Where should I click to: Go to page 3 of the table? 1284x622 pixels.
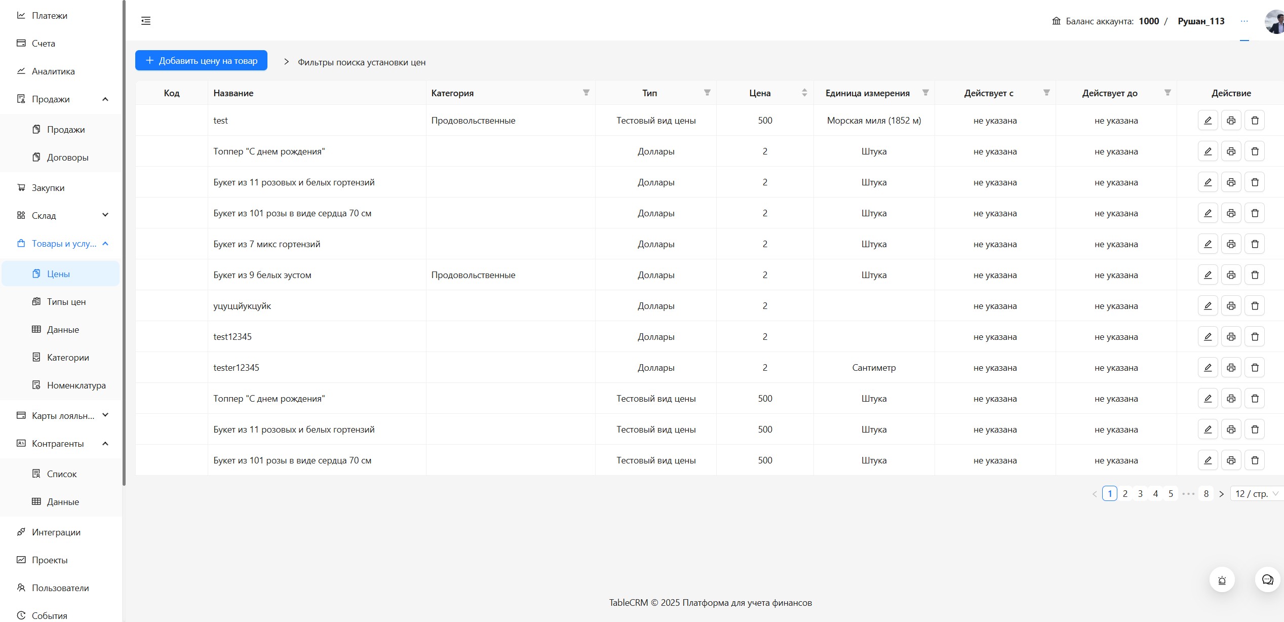pos(1140,494)
